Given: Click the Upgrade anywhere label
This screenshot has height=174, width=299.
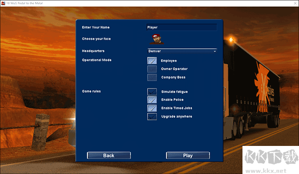Looking at the screenshot, I should coord(177,116).
